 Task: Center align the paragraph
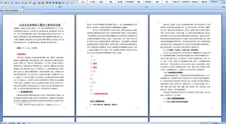click(x=50, y=3)
